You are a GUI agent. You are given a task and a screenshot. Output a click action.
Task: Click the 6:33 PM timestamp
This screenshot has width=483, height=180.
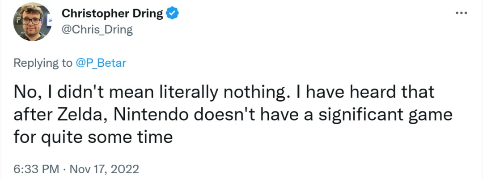[x=36, y=170]
